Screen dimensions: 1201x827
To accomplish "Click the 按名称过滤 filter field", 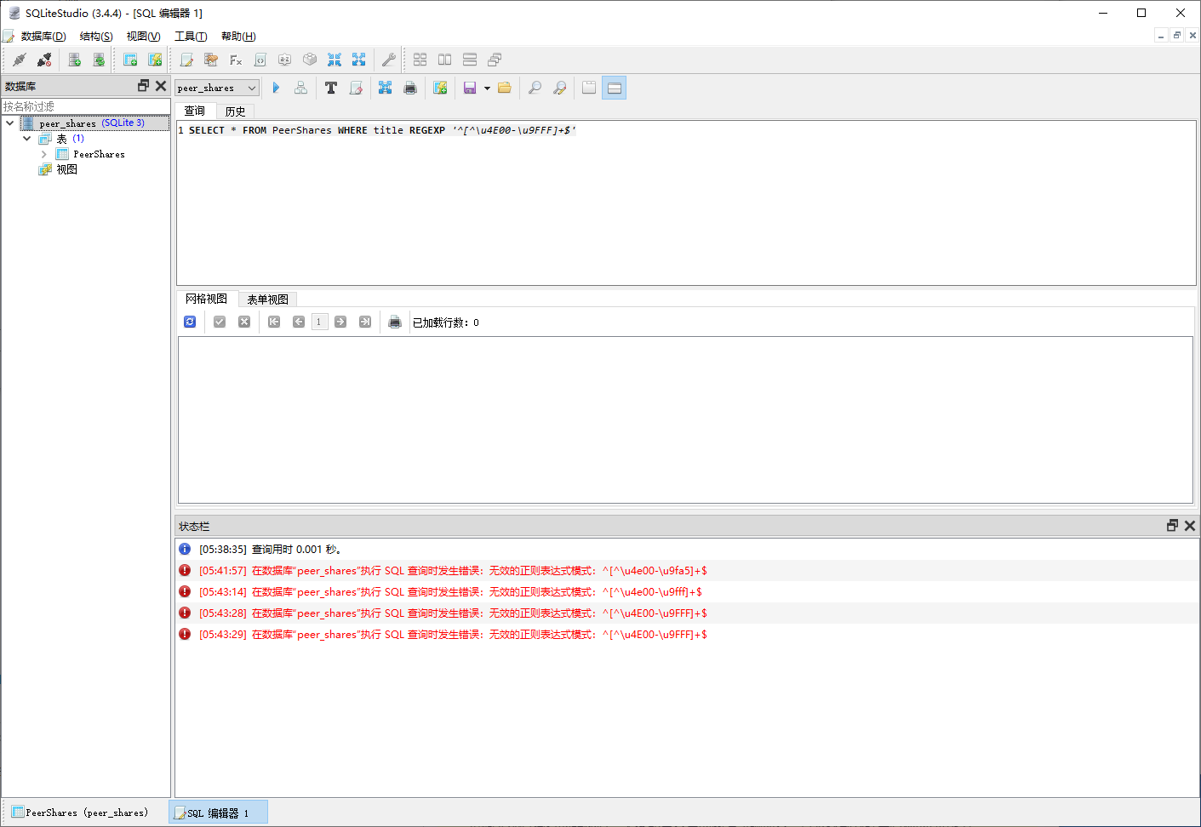I will pos(86,106).
